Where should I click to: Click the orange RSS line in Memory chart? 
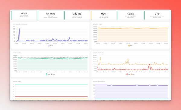point(133,28)
